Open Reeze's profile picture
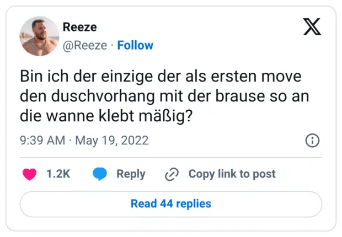342x237 pixels. pos(39,36)
